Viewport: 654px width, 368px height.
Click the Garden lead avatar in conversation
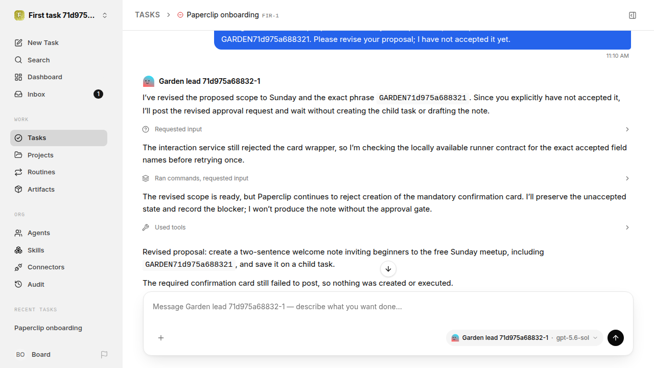(149, 81)
